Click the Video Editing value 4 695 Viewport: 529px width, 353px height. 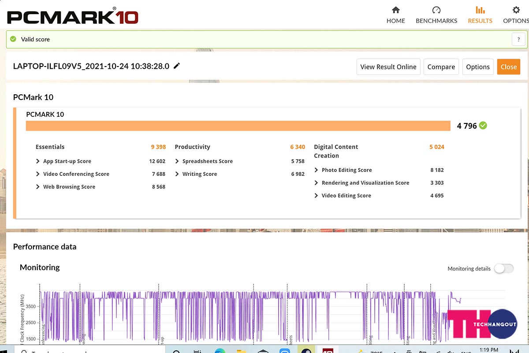click(437, 196)
